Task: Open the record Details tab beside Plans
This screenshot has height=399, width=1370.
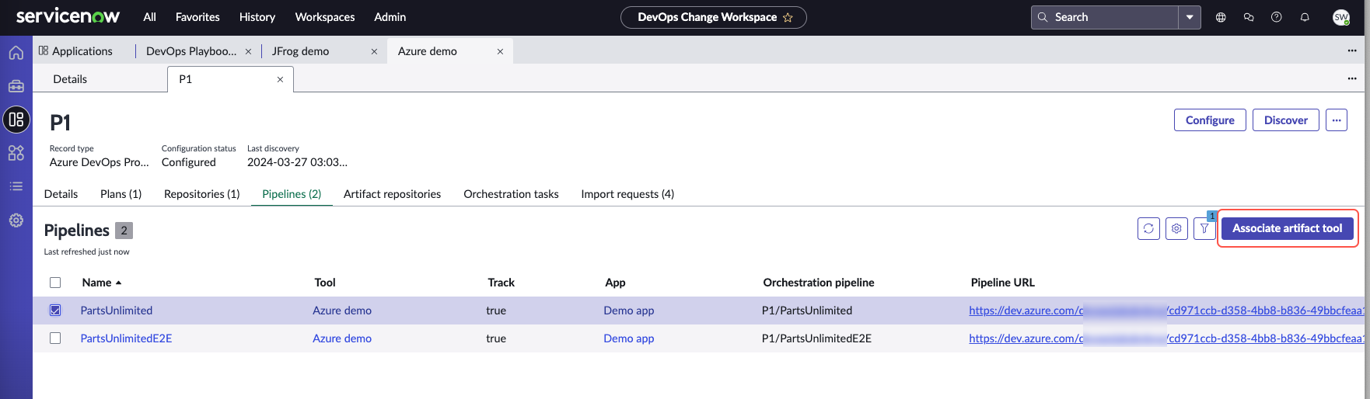Action: click(61, 194)
